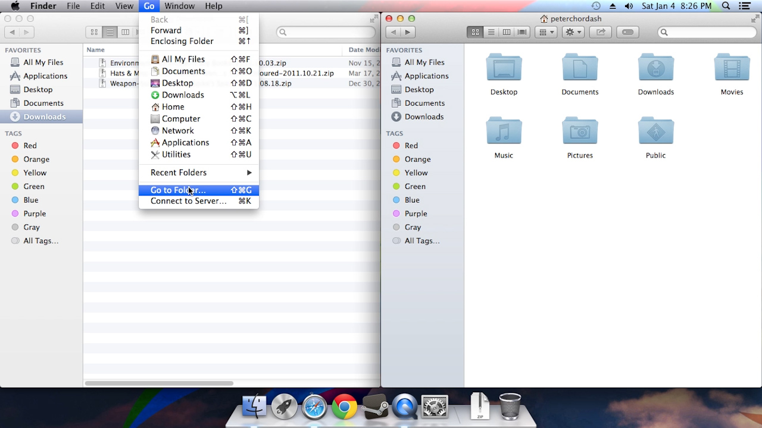Select Purple tag in peterchordash sidebar

(x=422, y=214)
